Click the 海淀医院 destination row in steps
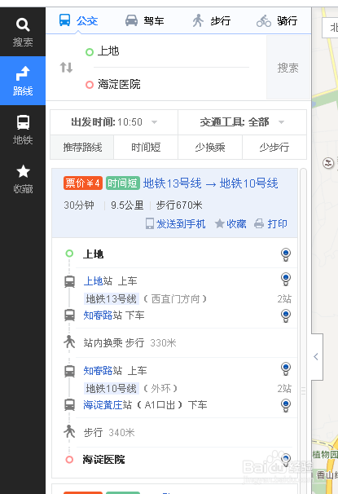Screen dimensions: 338x494 coord(104,459)
